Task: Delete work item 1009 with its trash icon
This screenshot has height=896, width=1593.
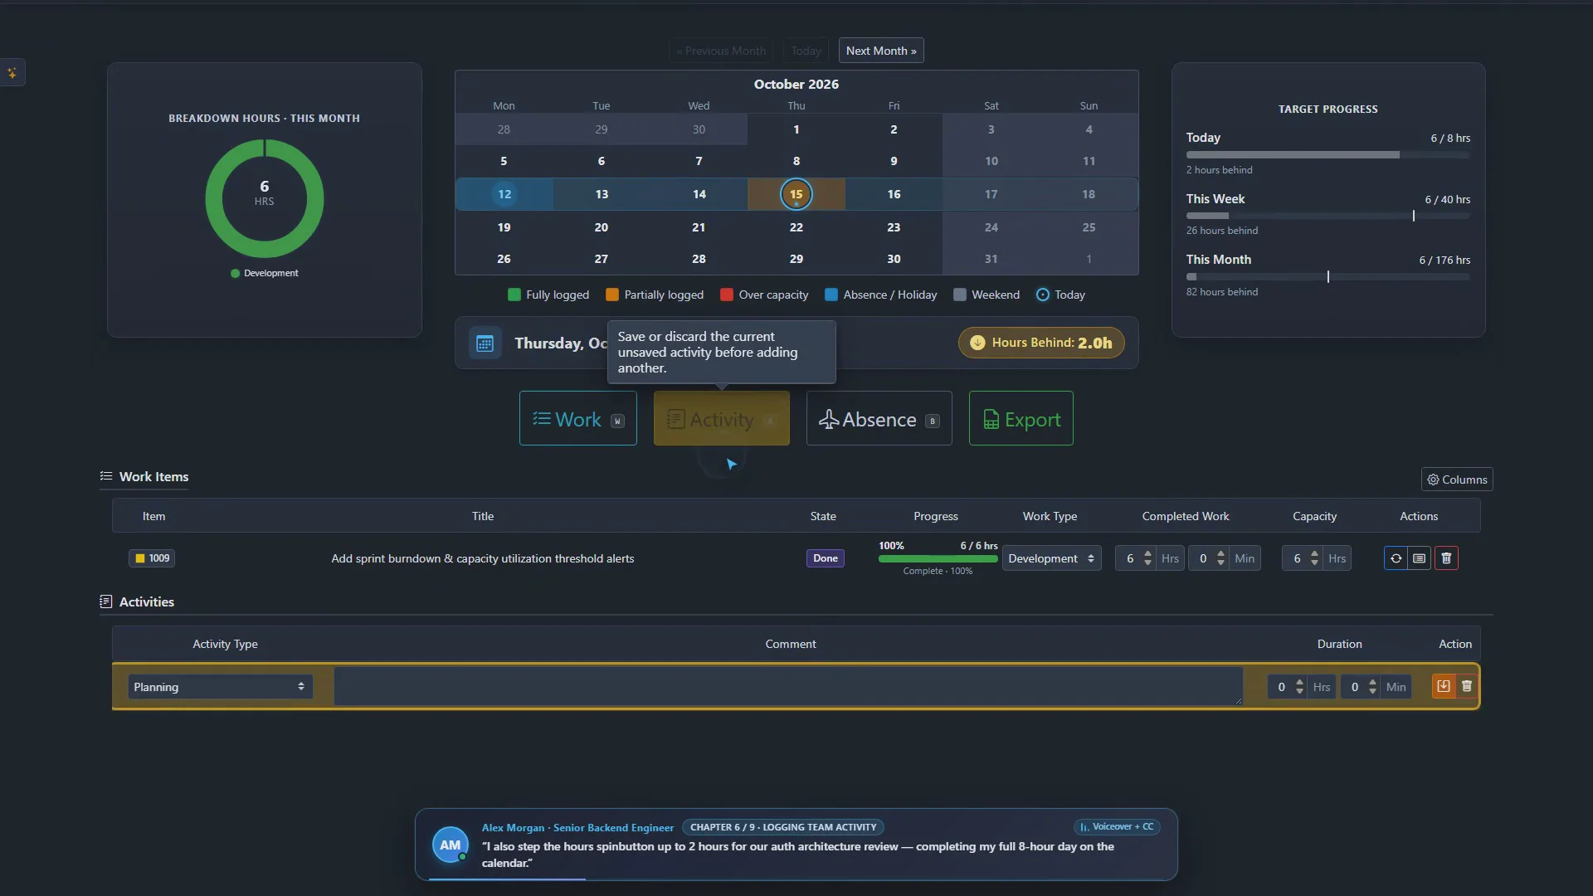Action: click(1446, 558)
